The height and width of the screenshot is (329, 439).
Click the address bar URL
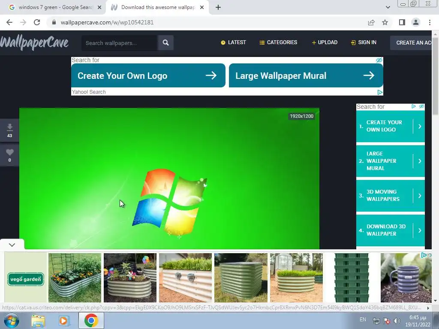[x=107, y=22]
